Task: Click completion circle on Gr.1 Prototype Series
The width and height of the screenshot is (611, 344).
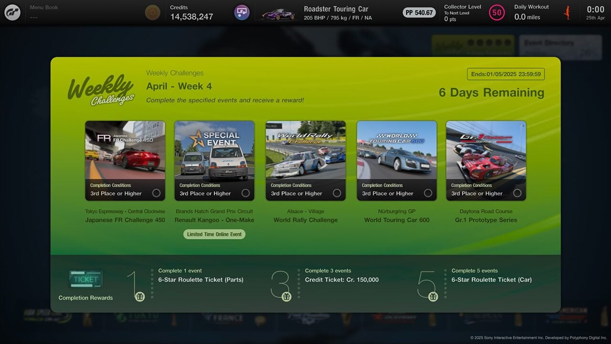Action: 517,193
